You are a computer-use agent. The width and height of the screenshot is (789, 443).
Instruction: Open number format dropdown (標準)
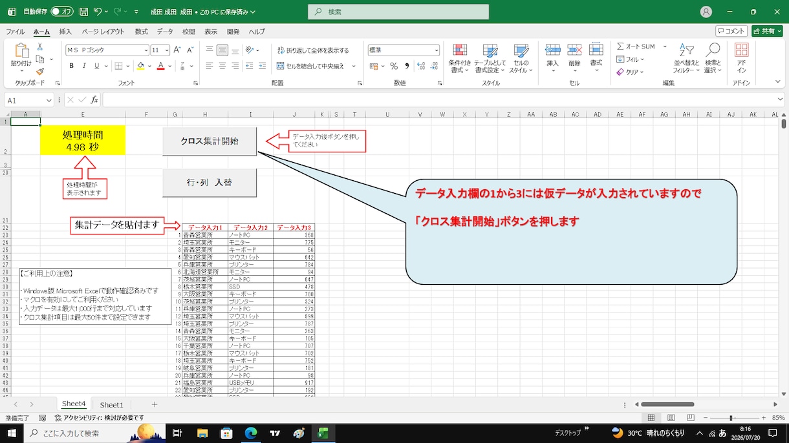[x=436, y=50]
